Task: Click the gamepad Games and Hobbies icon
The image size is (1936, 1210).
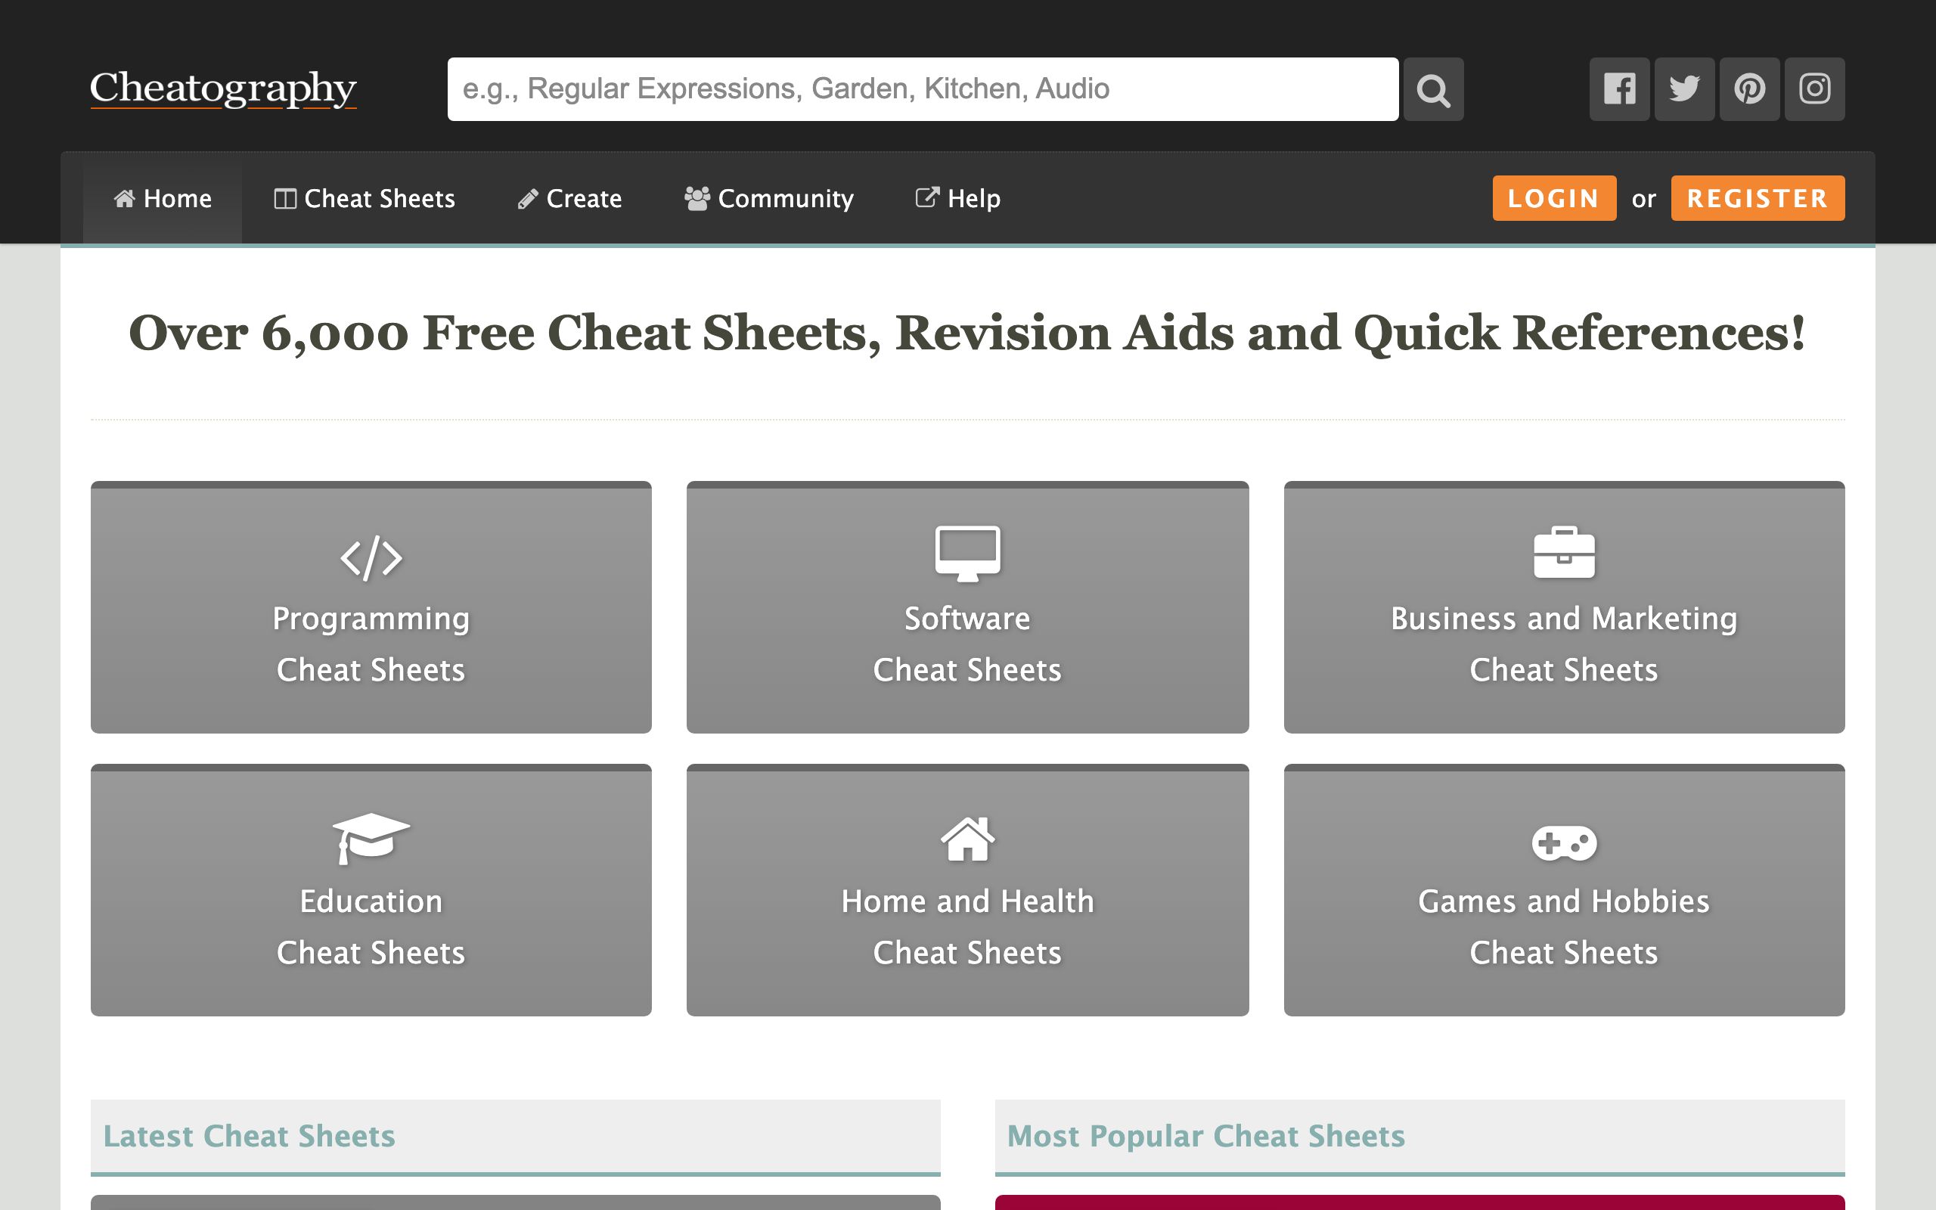Action: [1564, 842]
